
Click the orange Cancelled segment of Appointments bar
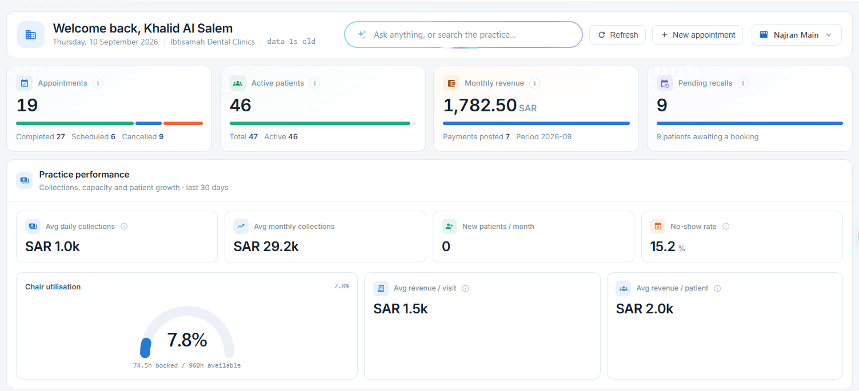183,123
